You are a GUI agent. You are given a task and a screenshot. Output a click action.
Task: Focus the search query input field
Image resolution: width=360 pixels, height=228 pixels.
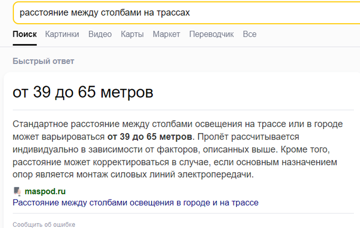click(187, 13)
